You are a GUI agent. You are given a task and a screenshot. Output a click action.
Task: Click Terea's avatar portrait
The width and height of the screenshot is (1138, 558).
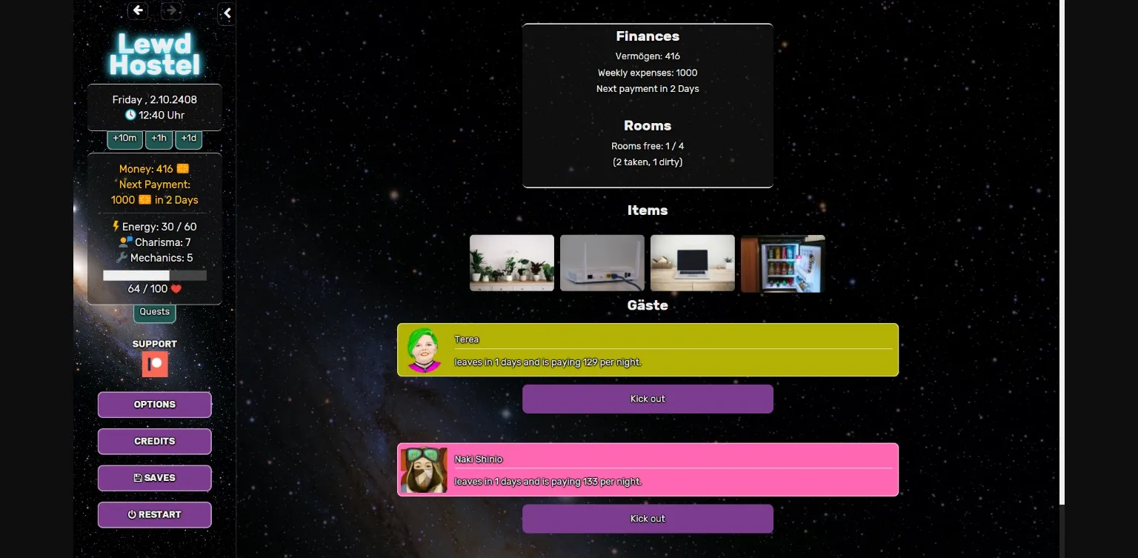424,349
